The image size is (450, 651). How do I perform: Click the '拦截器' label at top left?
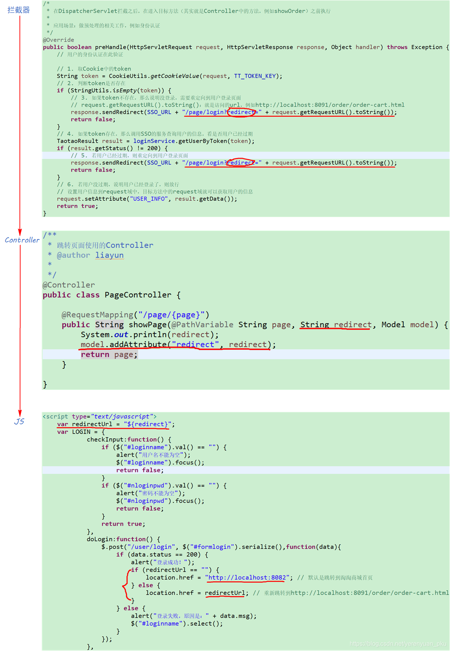coord(19,10)
